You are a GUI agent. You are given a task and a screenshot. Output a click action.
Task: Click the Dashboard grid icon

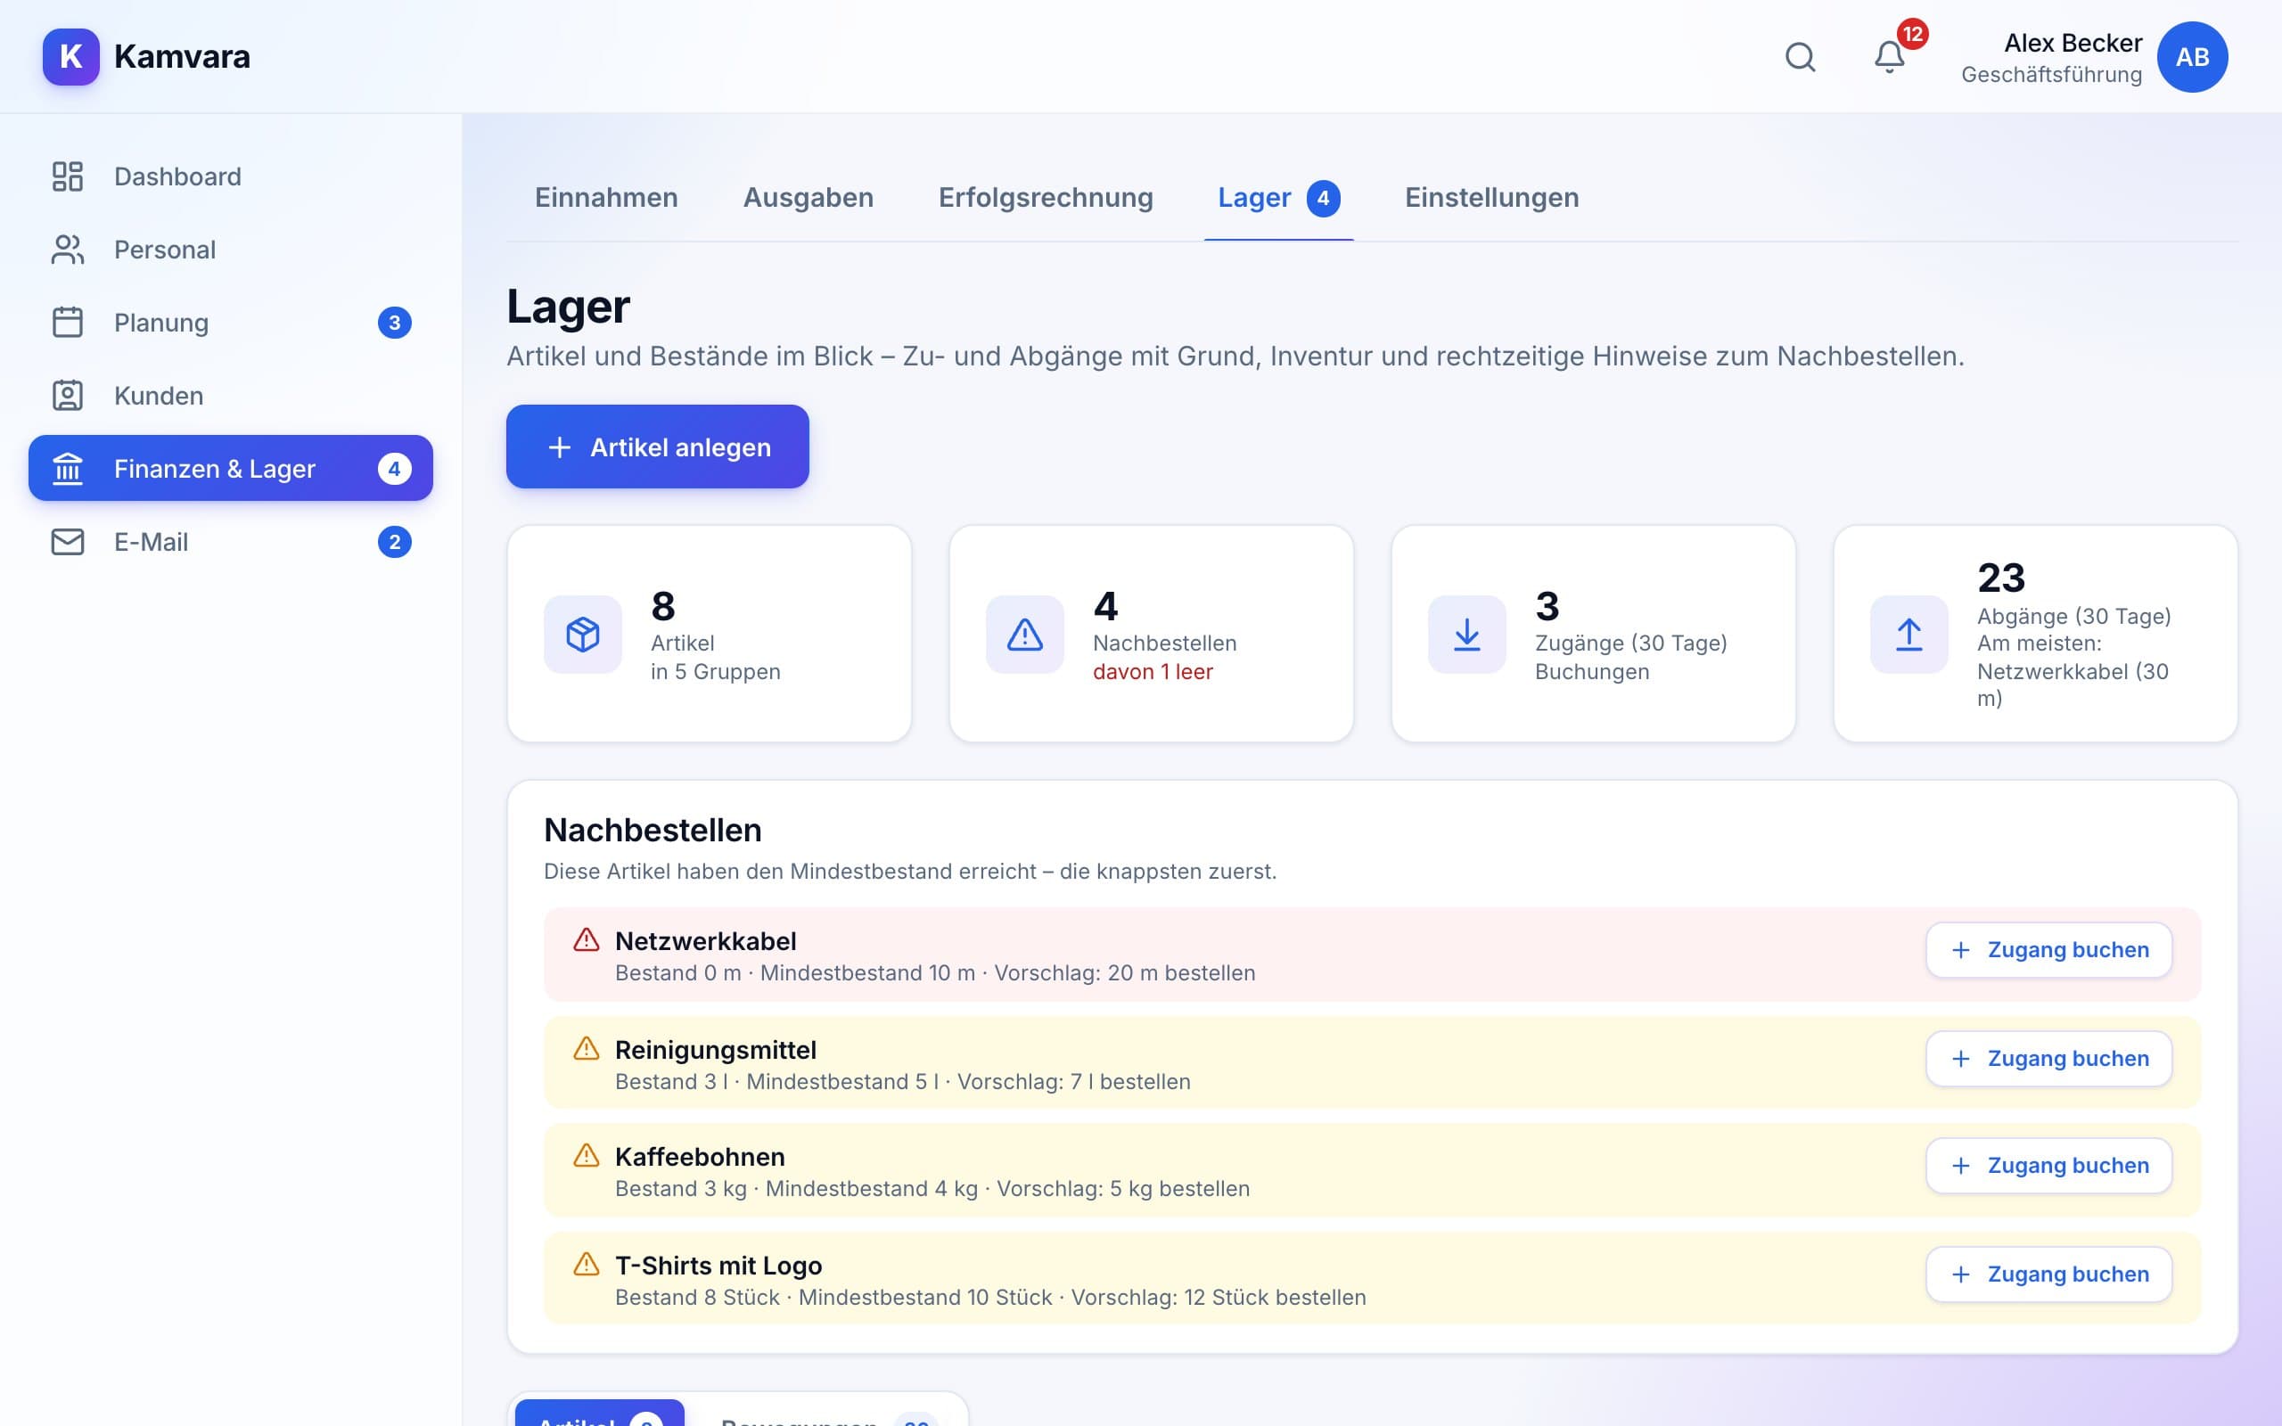[68, 176]
